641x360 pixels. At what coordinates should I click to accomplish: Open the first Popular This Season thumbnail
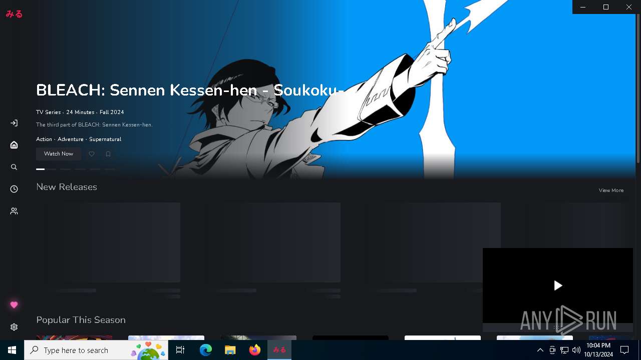(x=74, y=337)
